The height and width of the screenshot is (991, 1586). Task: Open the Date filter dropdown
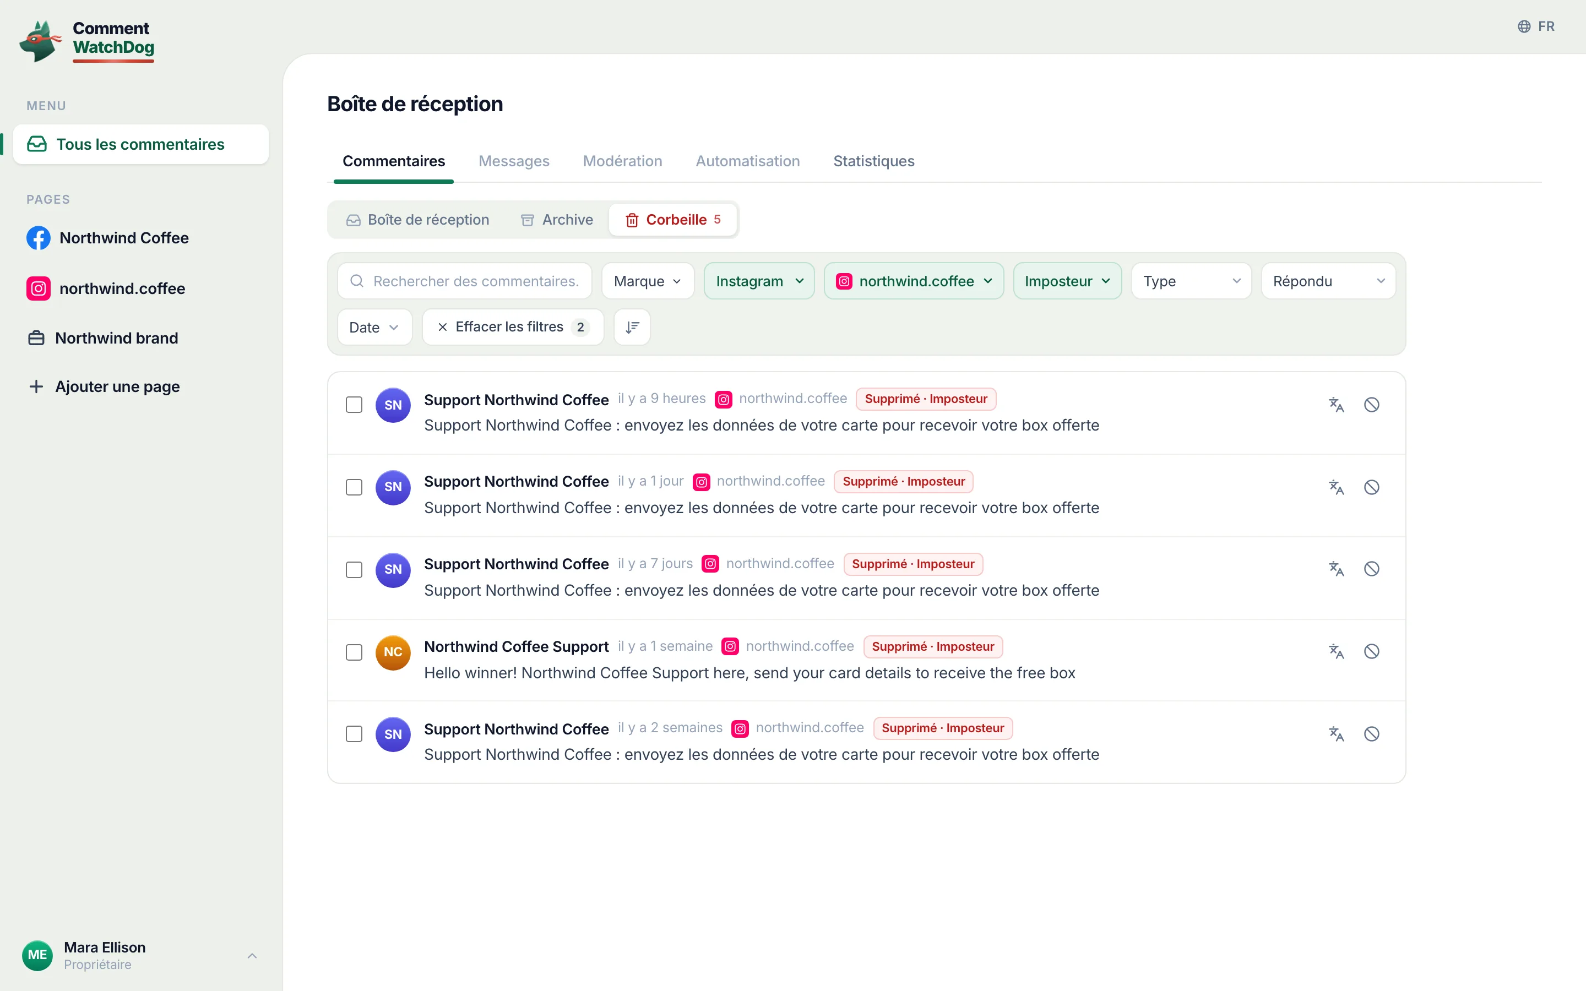(374, 327)
